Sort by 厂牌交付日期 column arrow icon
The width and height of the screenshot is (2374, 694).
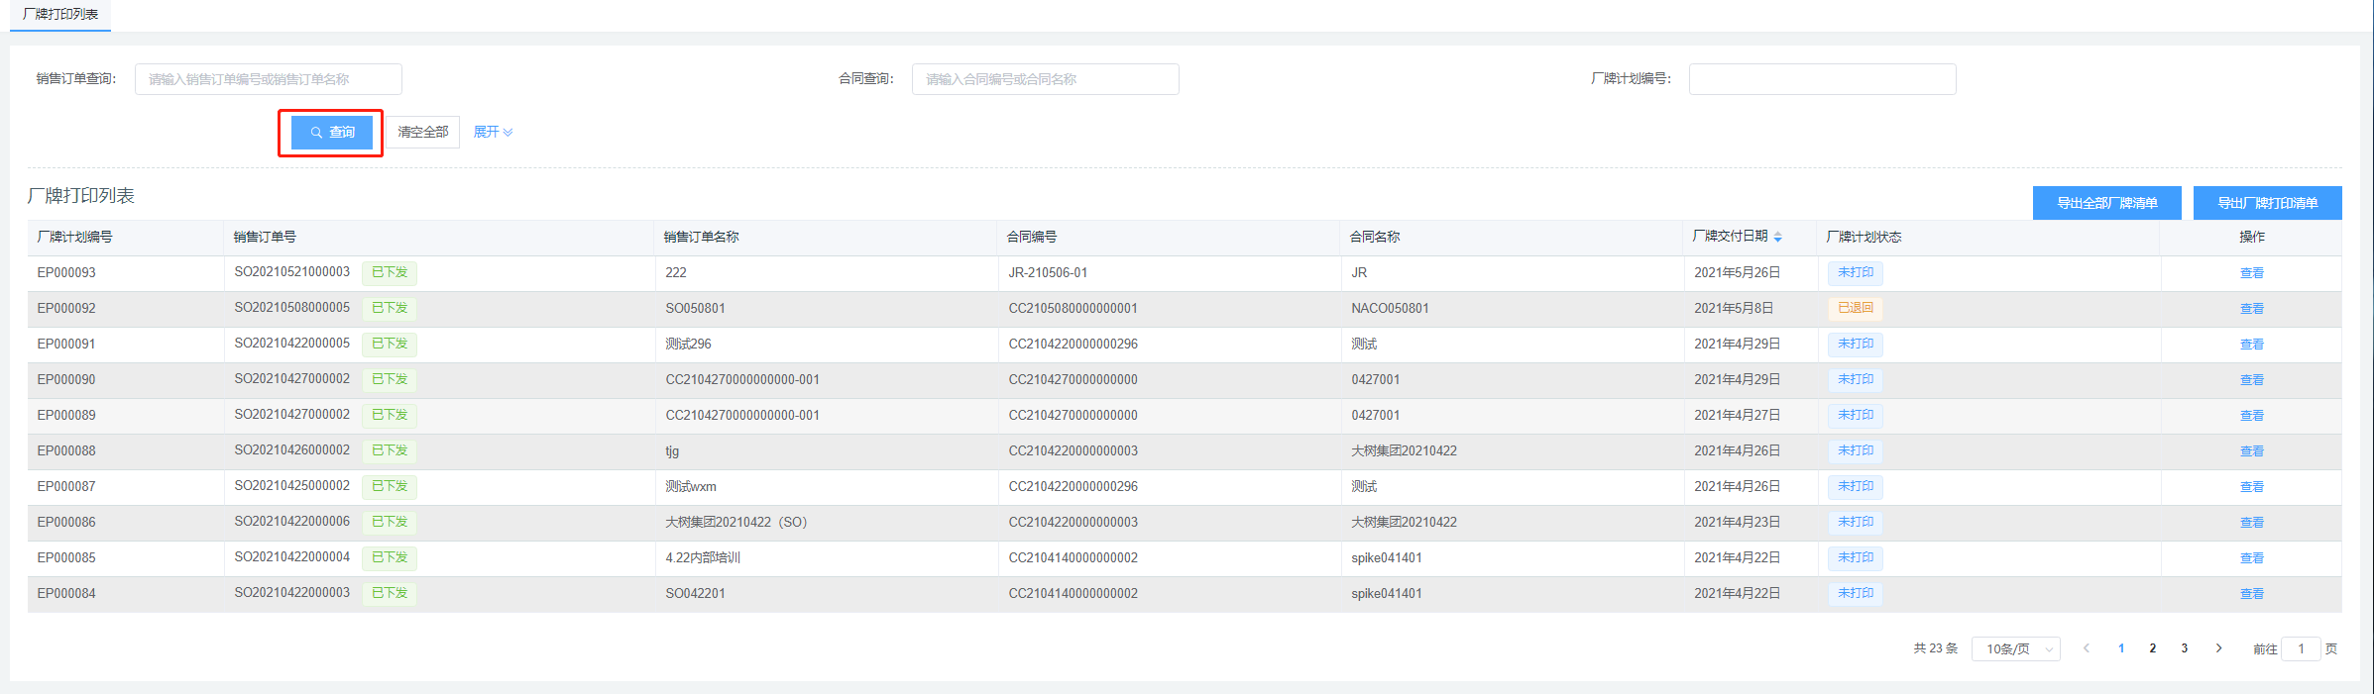(1777, 237)
